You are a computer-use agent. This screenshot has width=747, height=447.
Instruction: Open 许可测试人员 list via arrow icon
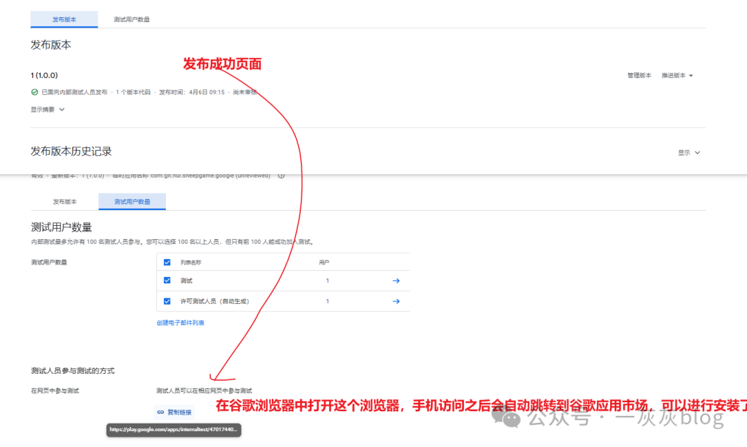(396, 301)
